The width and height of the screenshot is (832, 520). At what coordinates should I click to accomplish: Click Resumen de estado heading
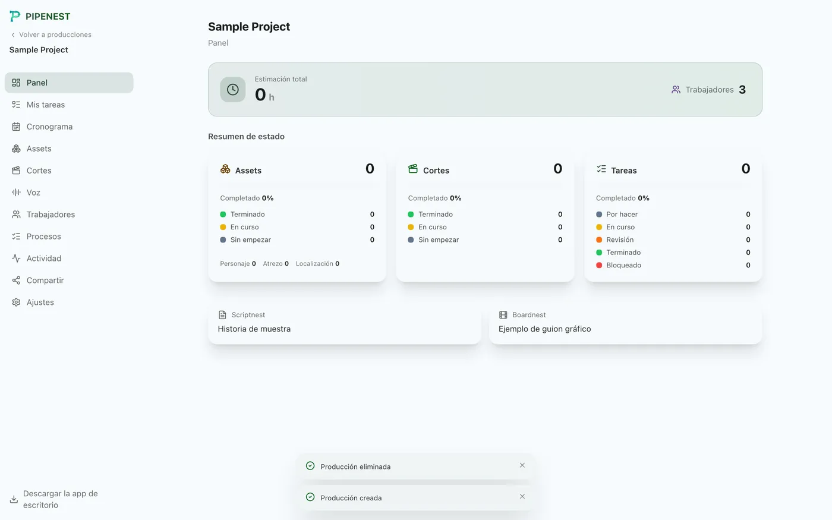pos(246,137)
